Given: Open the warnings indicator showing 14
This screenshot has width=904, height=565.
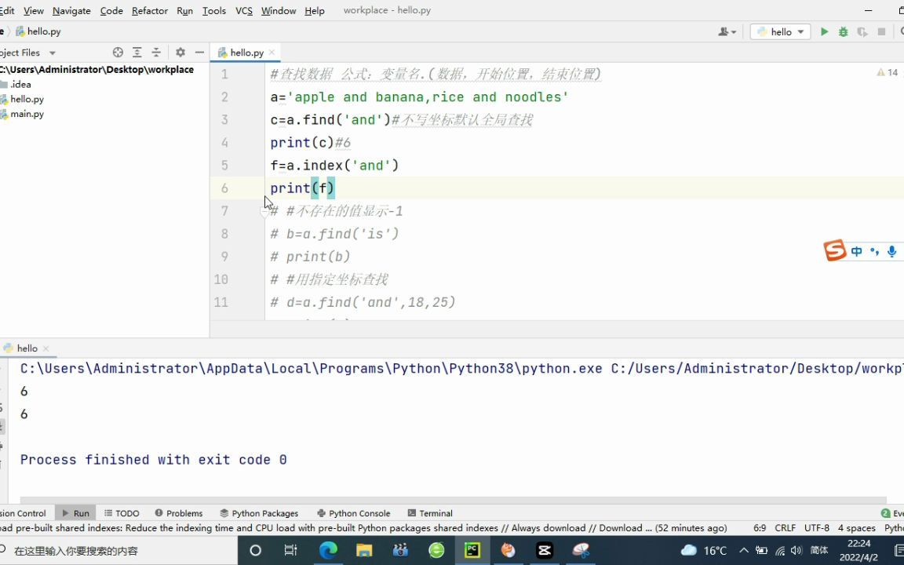Looking at the screenshot, I should [x=888, y=73].
